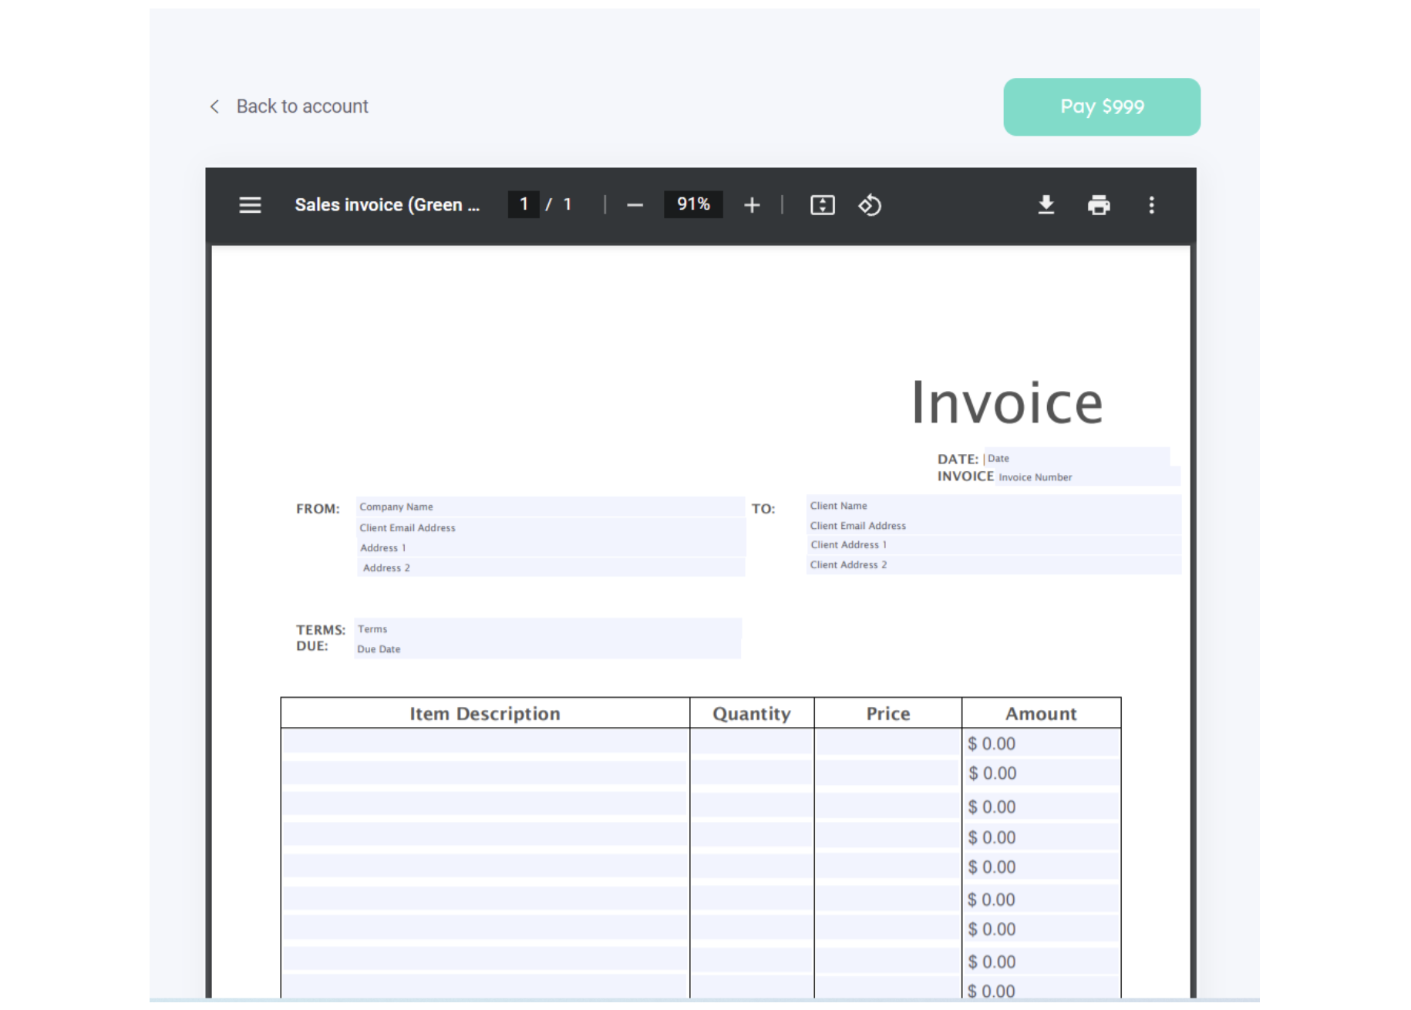Rotate the document counterclockwise
Viewport: 1411px width, 1010px height.
(x=870, y=205)
